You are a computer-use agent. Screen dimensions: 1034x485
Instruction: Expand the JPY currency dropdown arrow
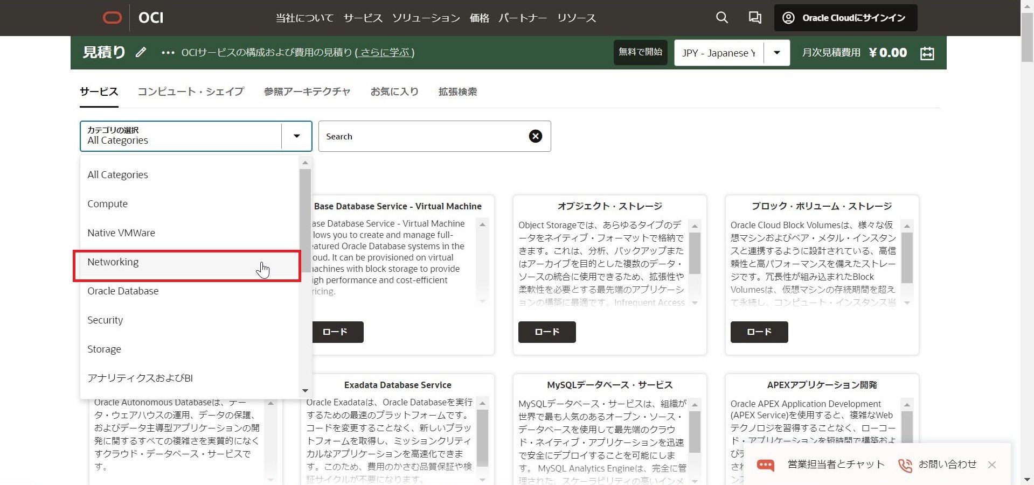coord(776,53)
